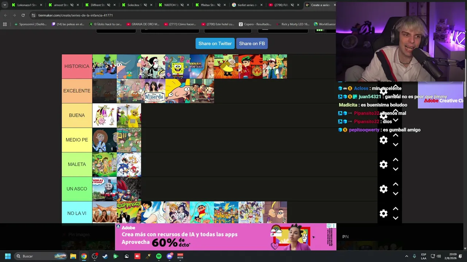Viewport: 467px width, 262px height.
Task: Unmute the almost stream tab audio
Action: pyautogui.click(x=72, y=5)
